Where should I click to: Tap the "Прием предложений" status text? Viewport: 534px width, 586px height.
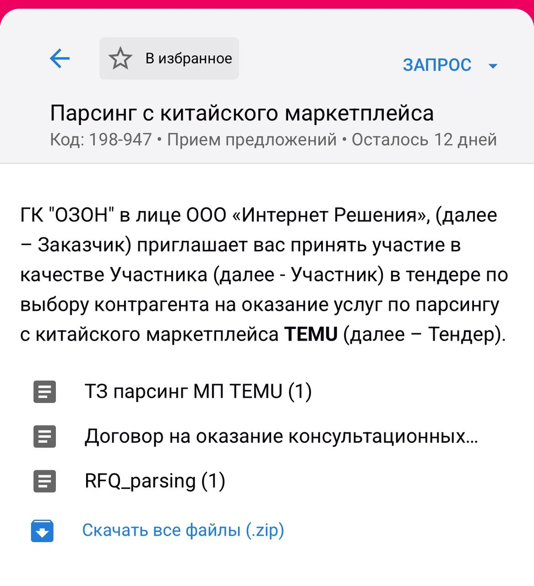252,139
